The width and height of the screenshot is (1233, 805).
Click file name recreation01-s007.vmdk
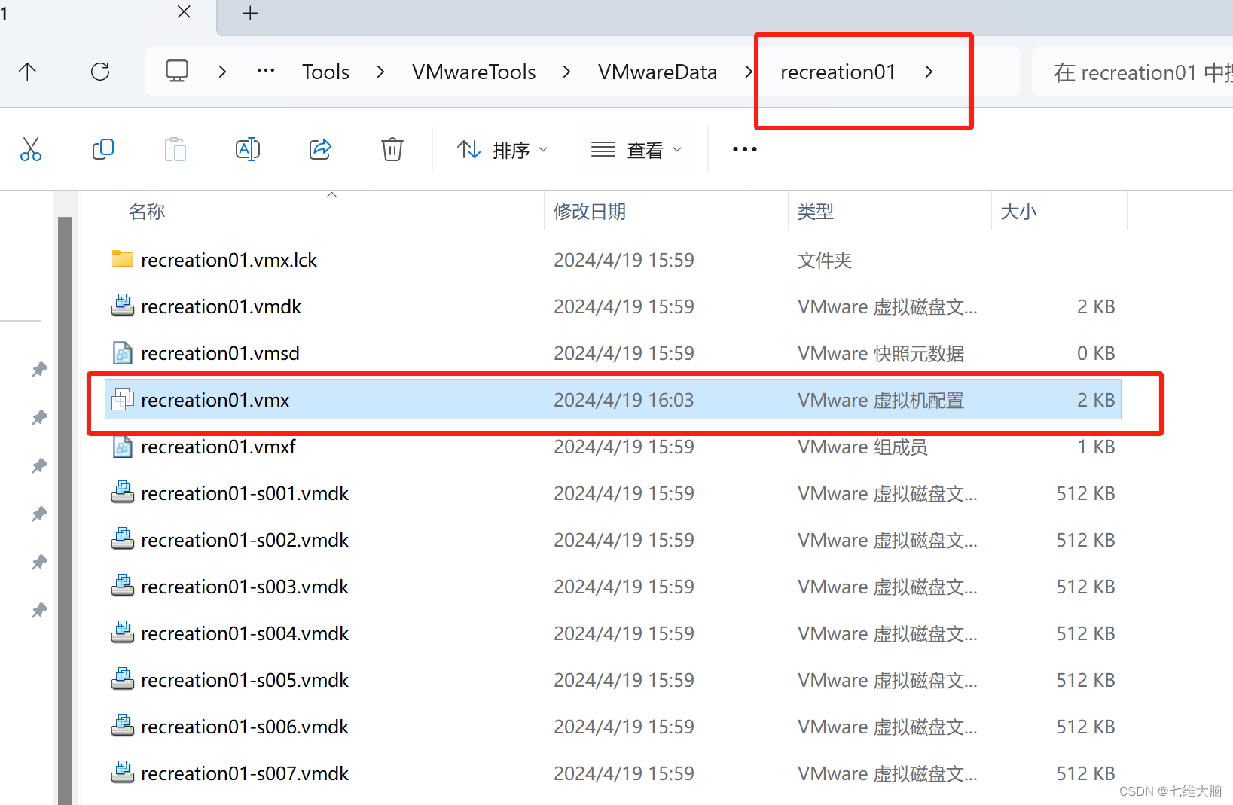point(245,773)
